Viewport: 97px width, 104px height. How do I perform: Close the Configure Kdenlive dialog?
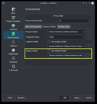[x=93, y=3]
